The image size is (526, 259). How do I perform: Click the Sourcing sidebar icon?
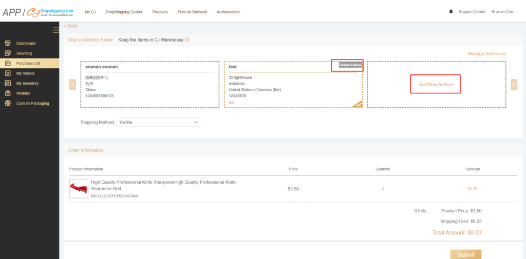tap(7, 53)
